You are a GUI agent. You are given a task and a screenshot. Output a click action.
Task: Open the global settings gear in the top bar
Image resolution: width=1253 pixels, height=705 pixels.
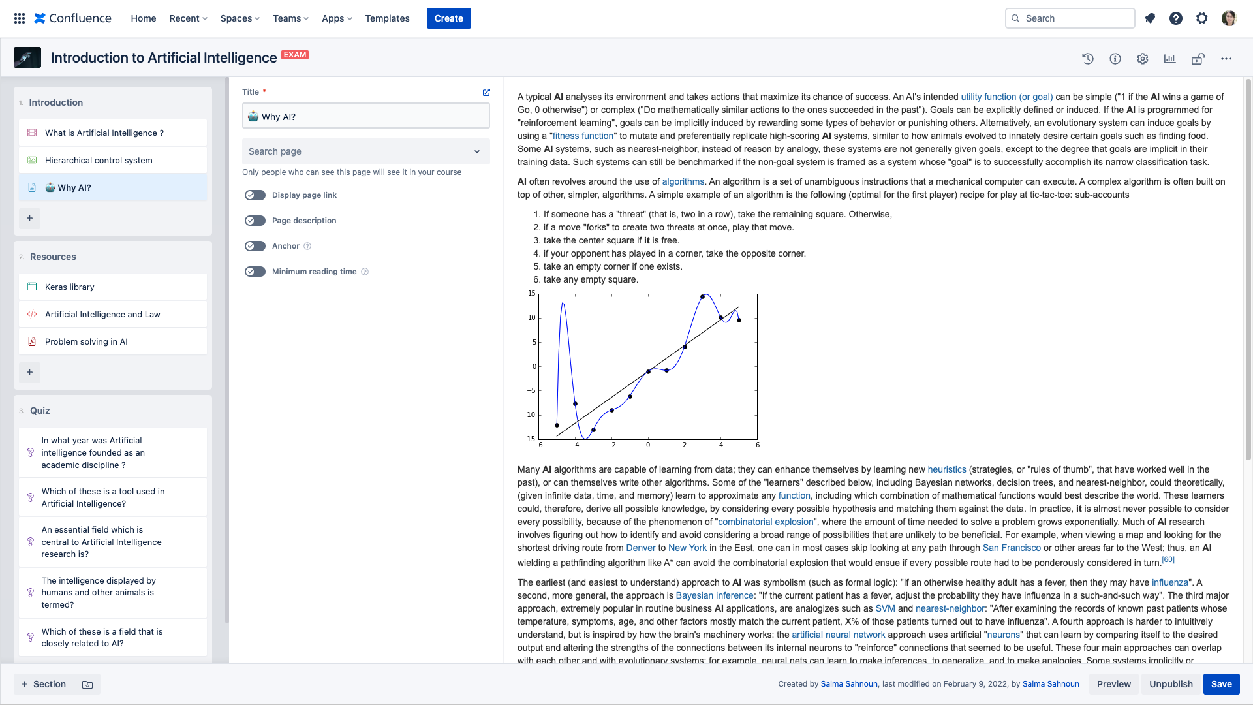click(1202, 18)
